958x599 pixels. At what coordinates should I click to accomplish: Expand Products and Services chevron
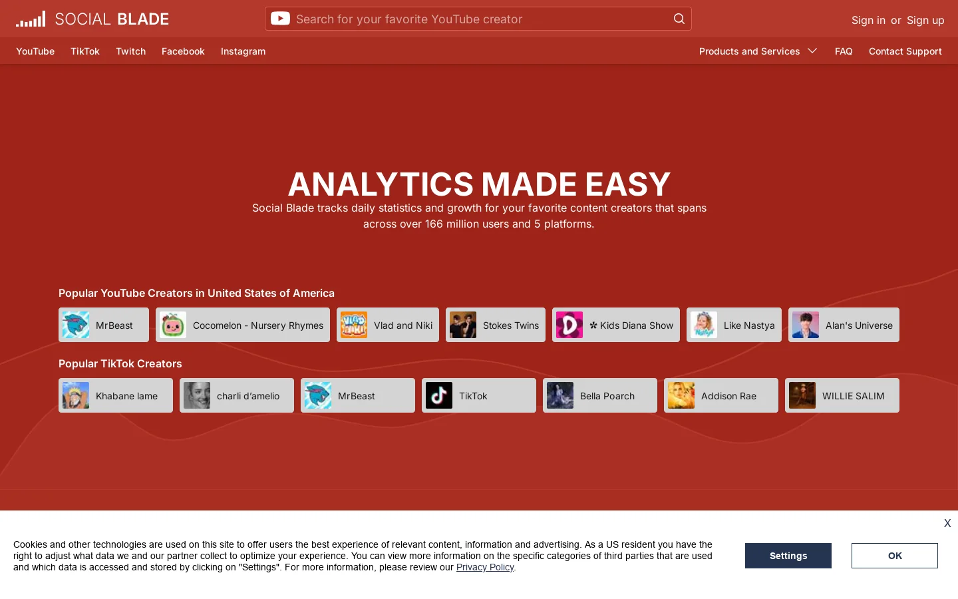812,51
